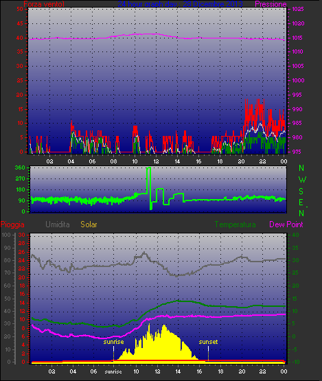Click the sunrise marker in solar graph
Viewport: 322px width, 381px height.
pos(113,342)
